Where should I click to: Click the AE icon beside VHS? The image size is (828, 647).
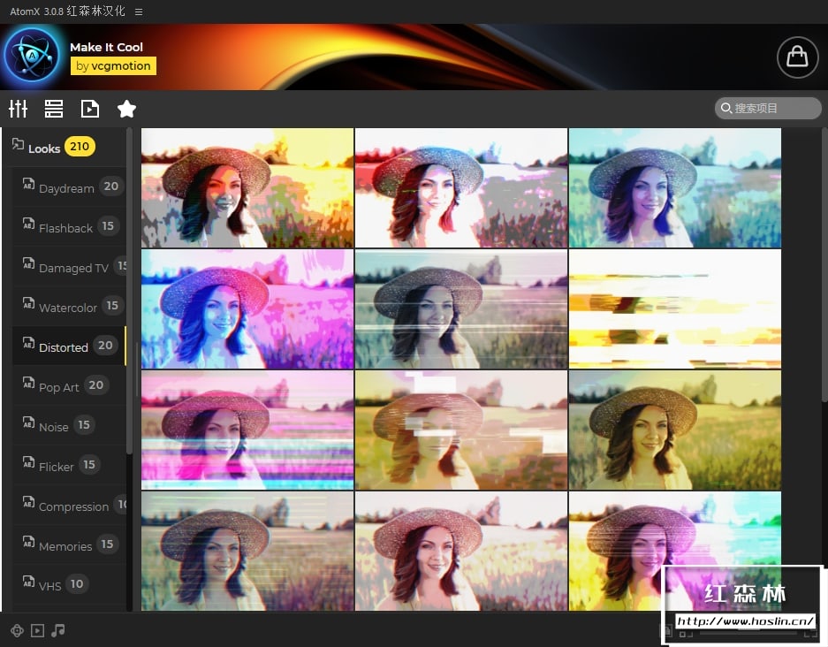[28, 582]
